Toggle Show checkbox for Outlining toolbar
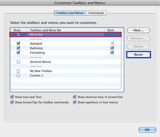Viewport: 160px width, 137px height. [x=18, y=48]
